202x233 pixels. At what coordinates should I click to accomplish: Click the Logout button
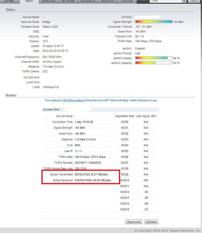(194, 1)
